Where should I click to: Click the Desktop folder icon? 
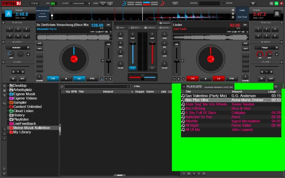click(x=11, y=85)
